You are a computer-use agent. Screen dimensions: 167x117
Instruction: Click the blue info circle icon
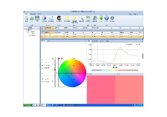coord(112,18)
